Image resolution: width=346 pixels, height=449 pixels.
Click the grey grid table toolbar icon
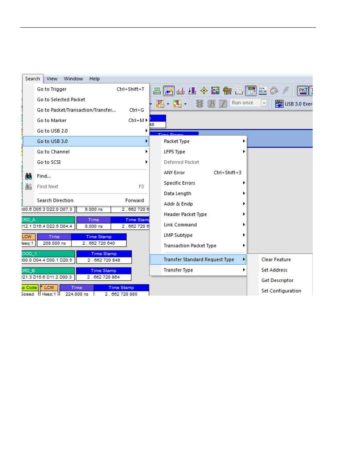tap(239, 91)
